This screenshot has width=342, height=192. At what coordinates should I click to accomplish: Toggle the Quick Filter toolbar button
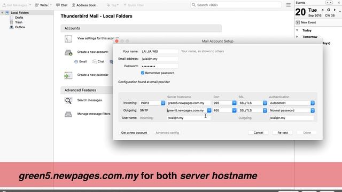134,5
